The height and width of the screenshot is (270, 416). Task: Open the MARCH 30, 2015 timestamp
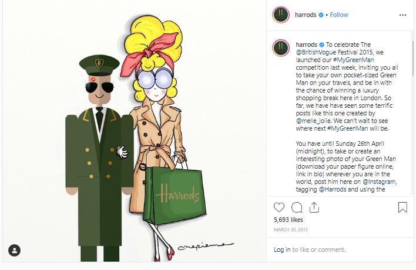point(291,230)
